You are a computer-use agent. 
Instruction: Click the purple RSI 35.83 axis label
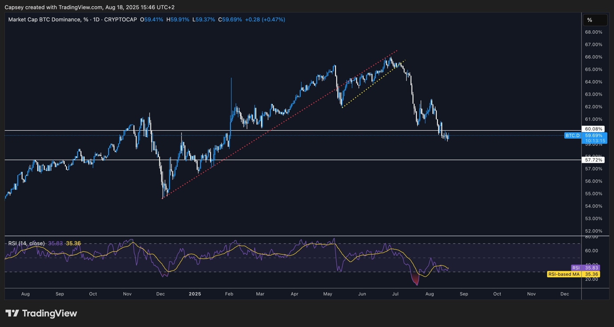point(585,268)
